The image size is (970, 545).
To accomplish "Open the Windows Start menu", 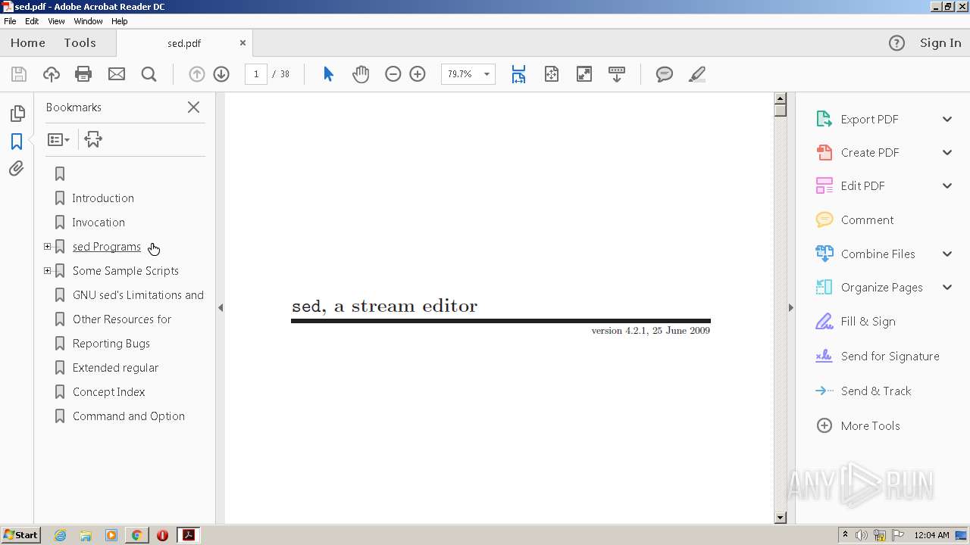I will click(20, 535).
